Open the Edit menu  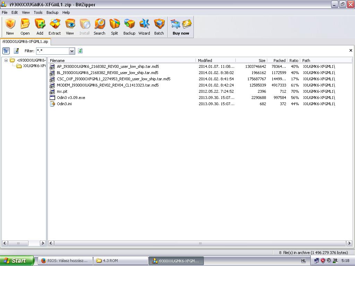click(15, 12)
